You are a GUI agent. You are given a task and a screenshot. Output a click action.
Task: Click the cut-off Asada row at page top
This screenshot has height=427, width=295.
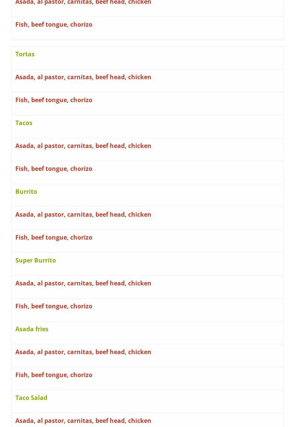pos(83,3)
